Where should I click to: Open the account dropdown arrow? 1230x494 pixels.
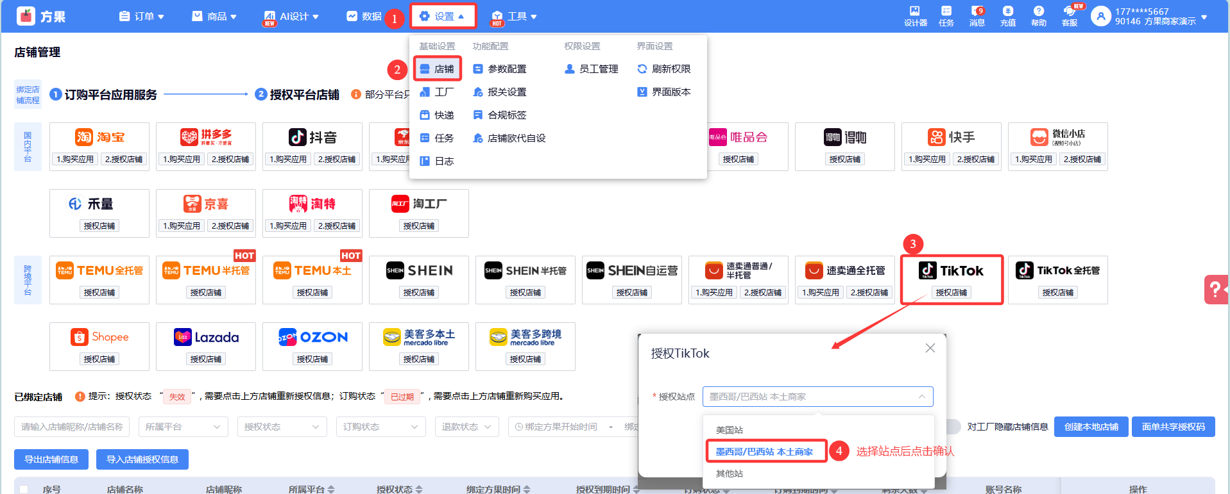[1204, 17]
